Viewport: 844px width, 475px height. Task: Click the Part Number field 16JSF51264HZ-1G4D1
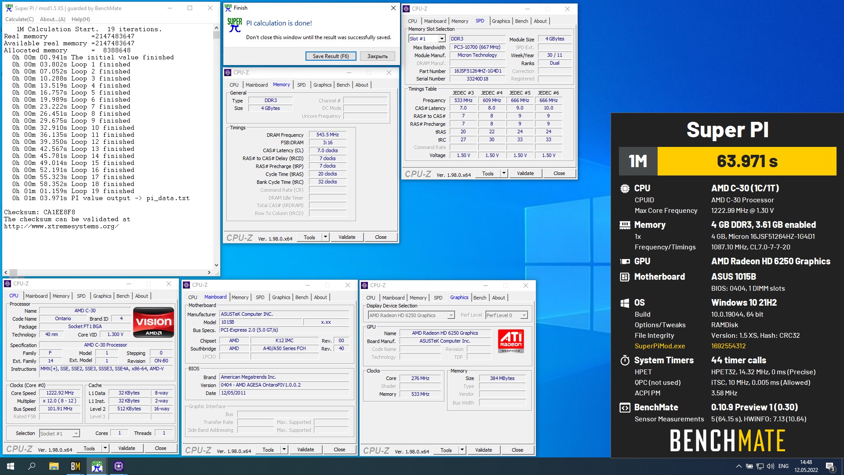point(477,71)
